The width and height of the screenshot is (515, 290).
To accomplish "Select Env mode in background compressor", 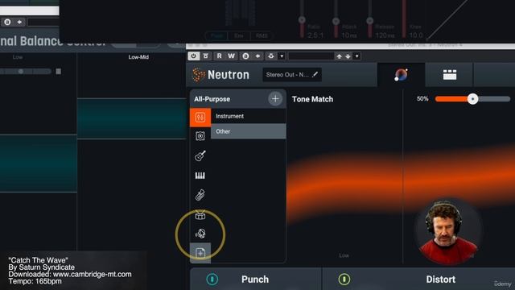I will [239, 35].
